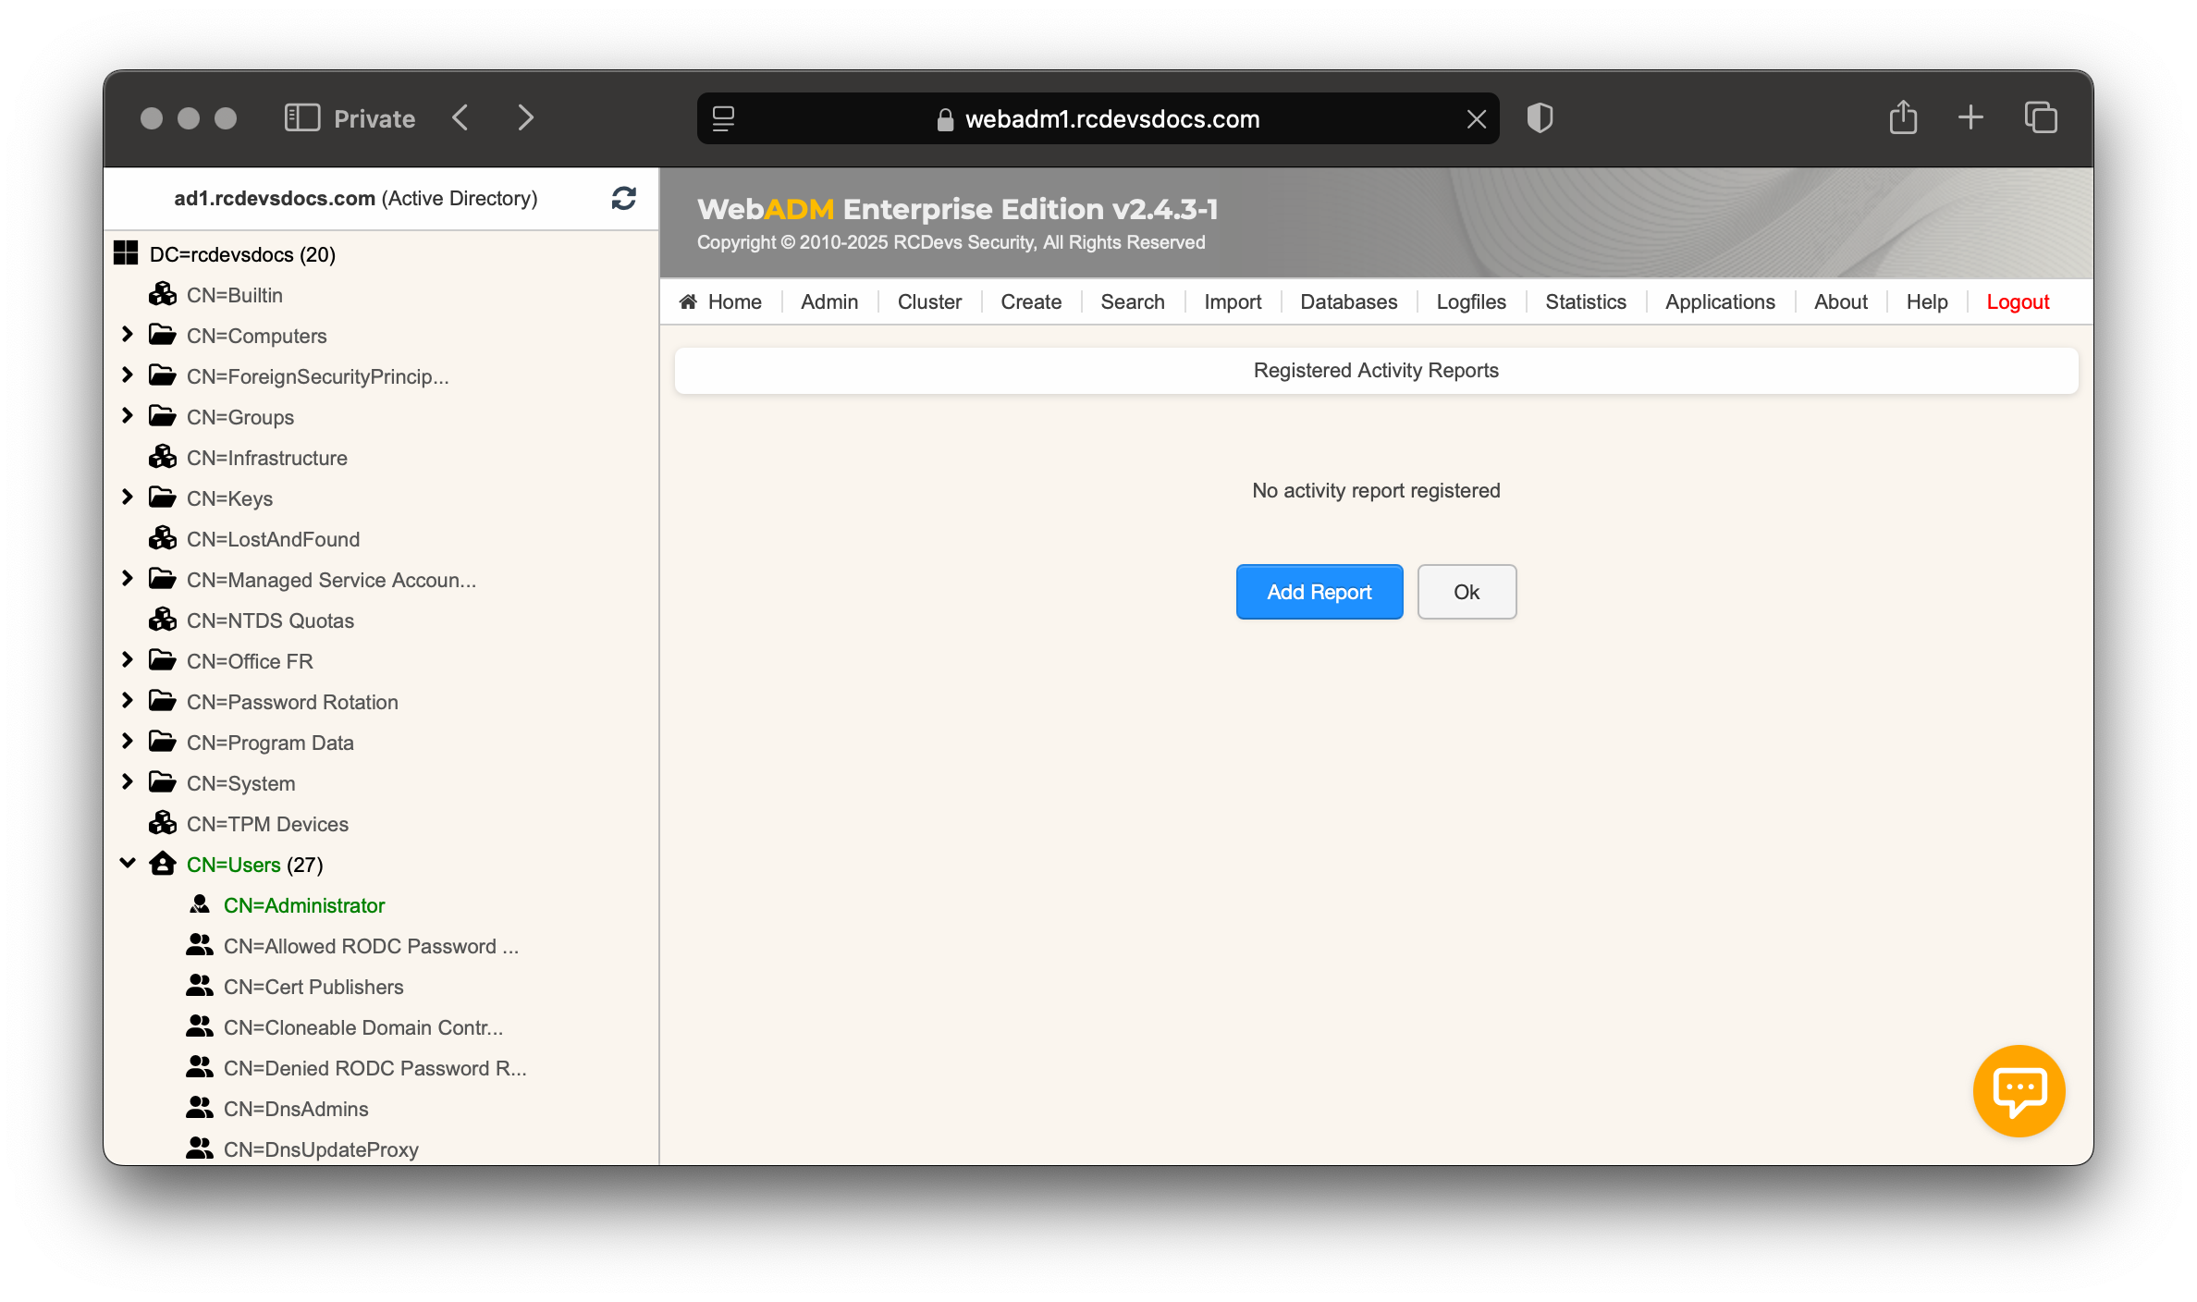This screenshot has width=2197, height=1302.
Task: Click the CN=Infrastructure cubes icon
Action: pos(163,457)
